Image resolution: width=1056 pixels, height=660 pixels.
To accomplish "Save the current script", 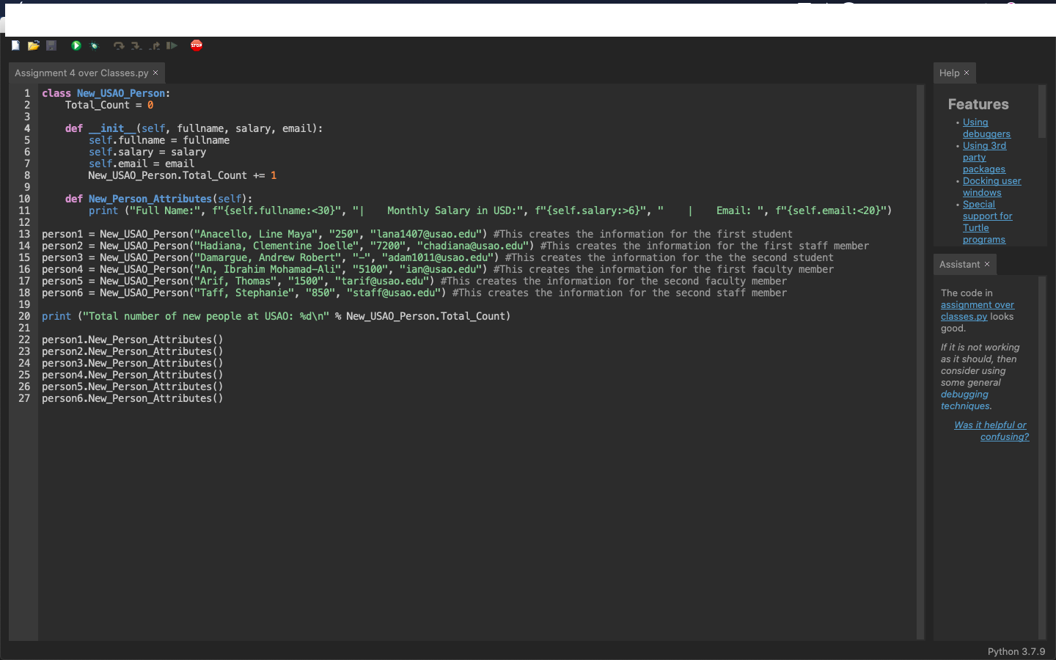I will (x=51, y=45).
